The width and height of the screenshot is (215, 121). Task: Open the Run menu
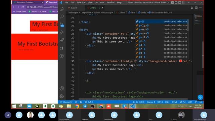pyautogui.click(x=102, y=2)
